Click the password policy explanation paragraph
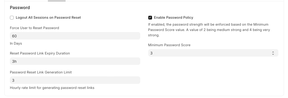This screenshot has width=288, height=98. (209, 30)
